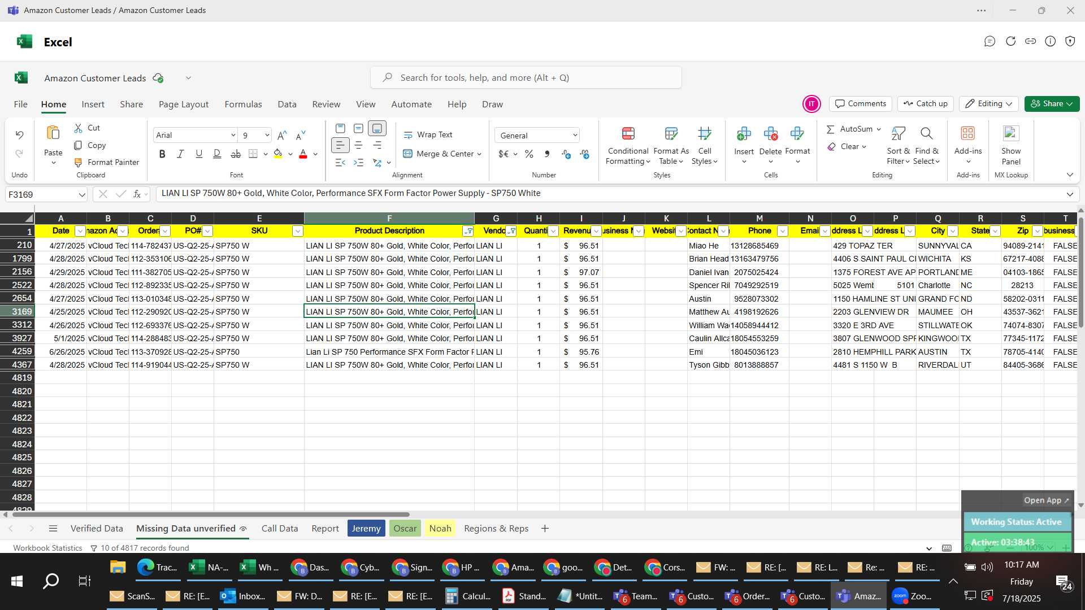Open the Insert ribbon tab
This screenshot has width=1085, height=610.
93,104
